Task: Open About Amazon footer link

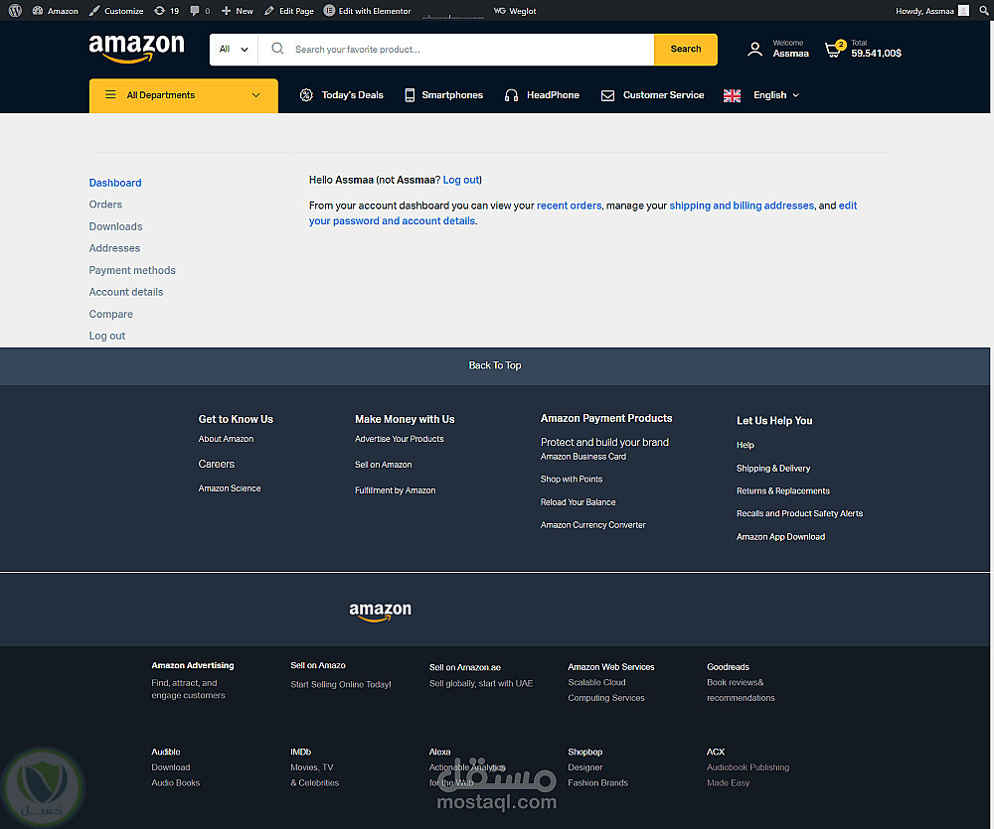Action: [x=226, y=439]
